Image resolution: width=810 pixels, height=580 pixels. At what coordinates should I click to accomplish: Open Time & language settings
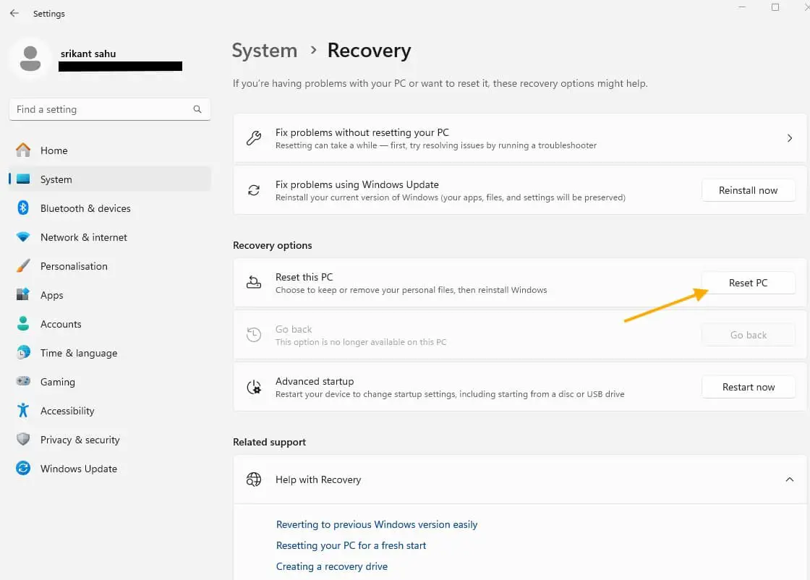(x=109, y=353)
